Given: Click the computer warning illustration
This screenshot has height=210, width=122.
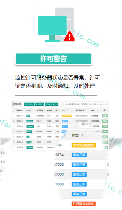Looking at the screenshot, I should click(56, 25).
